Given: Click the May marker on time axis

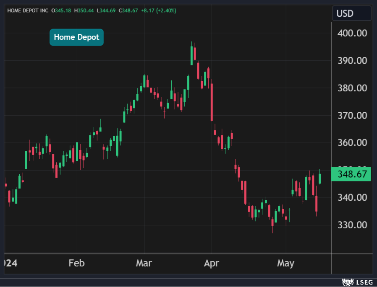Looking at the screenshot, I should click(286, 263).
